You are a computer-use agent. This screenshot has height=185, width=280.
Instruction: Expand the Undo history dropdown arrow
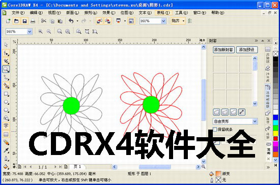pos(77,21)
